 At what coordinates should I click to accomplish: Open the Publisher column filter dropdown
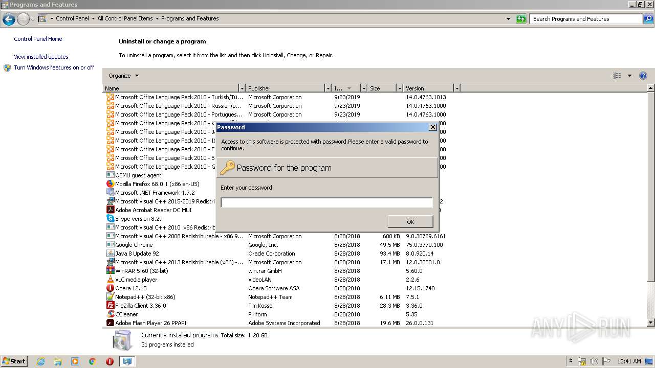click(x=328, y=88)
